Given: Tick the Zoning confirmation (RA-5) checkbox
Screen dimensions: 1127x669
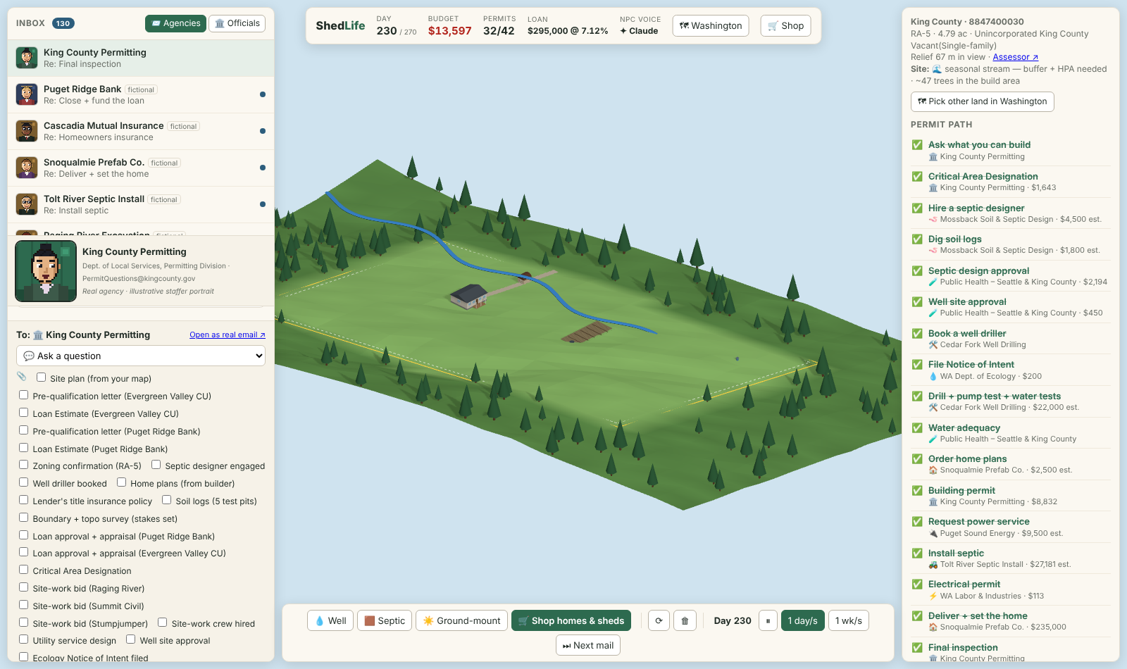Looking at the screenshot, I should pyautogui.click(x=24, y=465).
